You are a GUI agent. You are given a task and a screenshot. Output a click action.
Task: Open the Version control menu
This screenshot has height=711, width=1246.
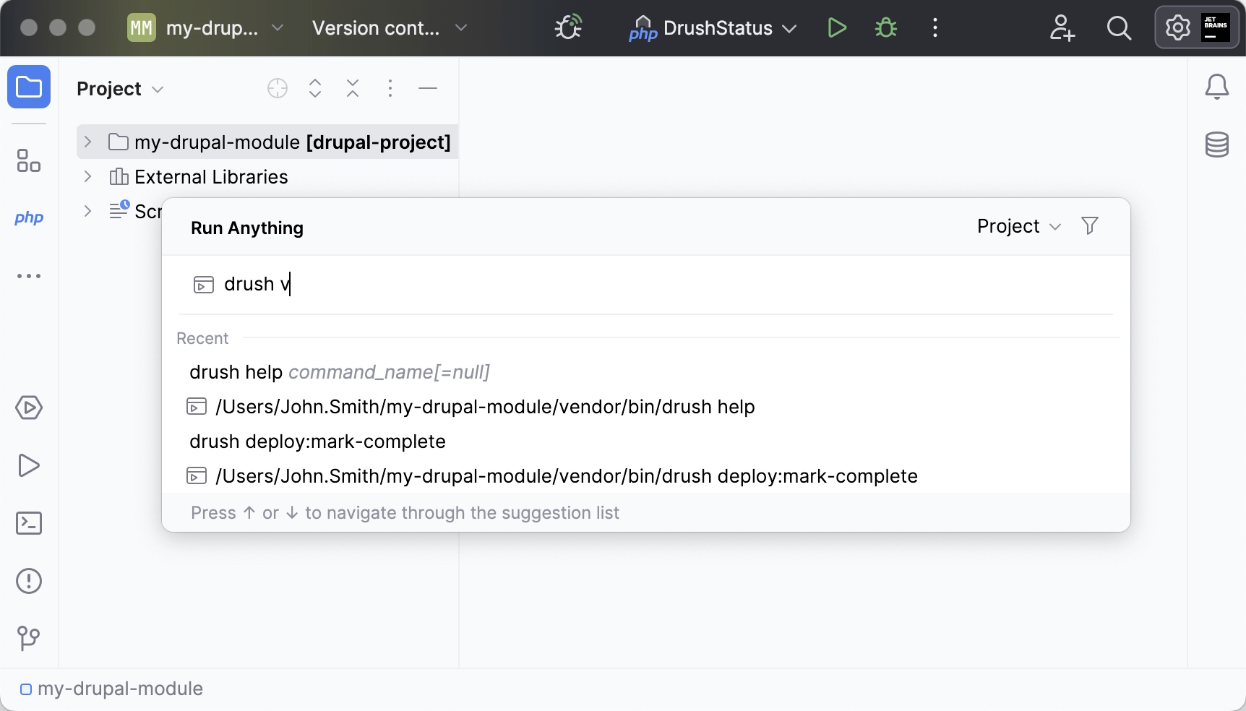[x=390, y=28]
